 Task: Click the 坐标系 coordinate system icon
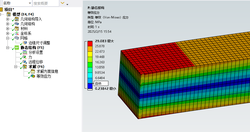(17, 33)
